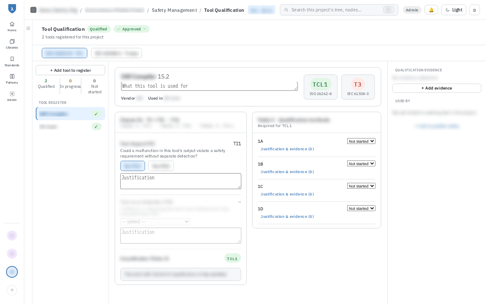The height and width of the screenshot is (304, 486).
Task: Click the checkmark on the second tool row
Action: pyautogui.click(x=96, y=127)
